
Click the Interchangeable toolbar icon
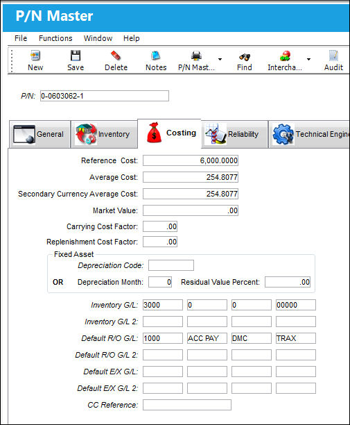click(x=285, y=56)
